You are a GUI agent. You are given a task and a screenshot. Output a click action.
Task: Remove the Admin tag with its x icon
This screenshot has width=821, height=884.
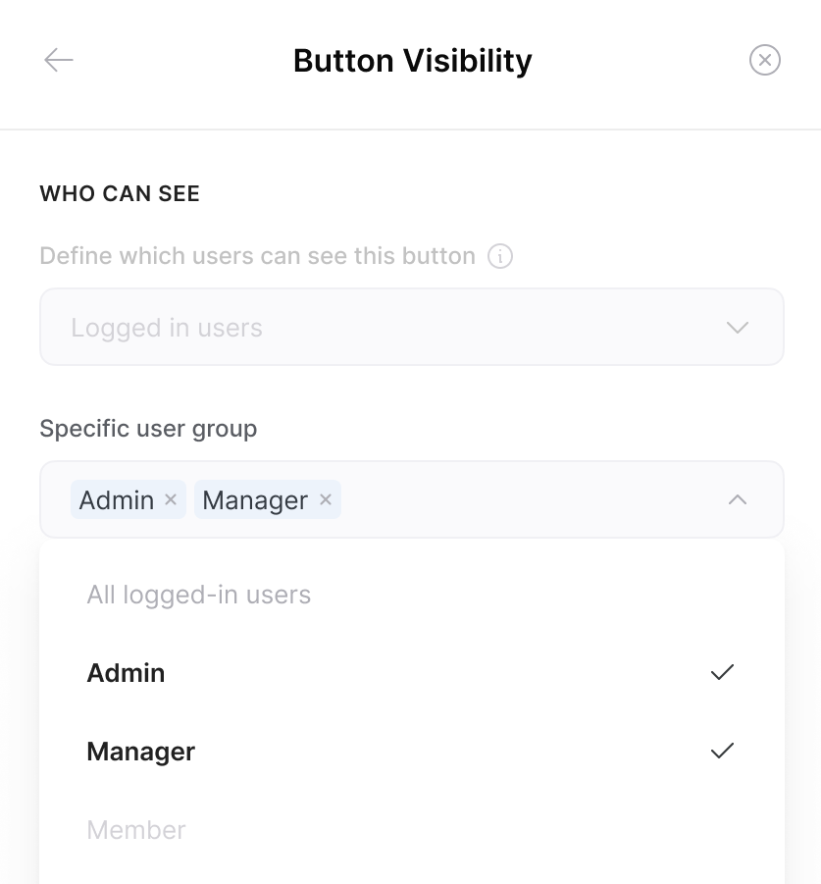click(170, 499)
